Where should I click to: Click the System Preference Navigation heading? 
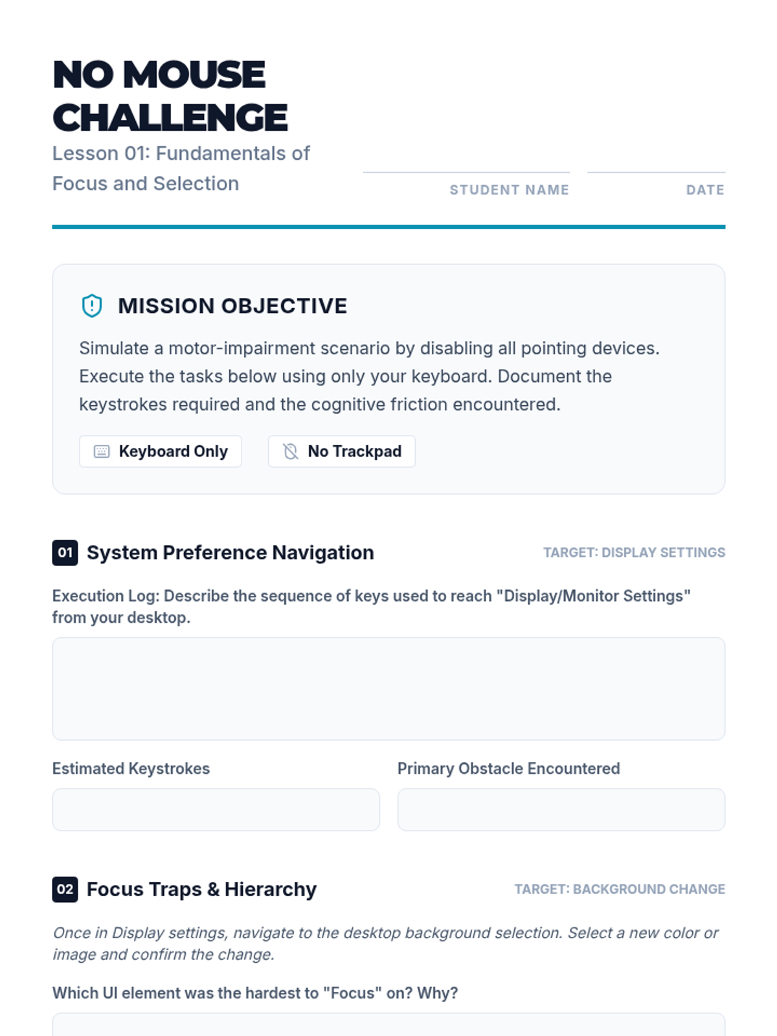[x=230, y=552]
